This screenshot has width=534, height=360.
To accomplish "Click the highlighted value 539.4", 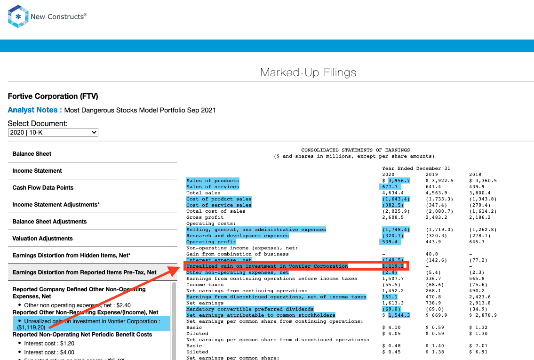I will pyautogui.click(x=390, y=242).
